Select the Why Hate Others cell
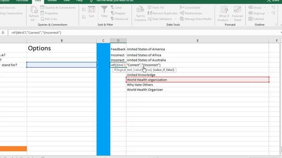 (x=197, y=85)
